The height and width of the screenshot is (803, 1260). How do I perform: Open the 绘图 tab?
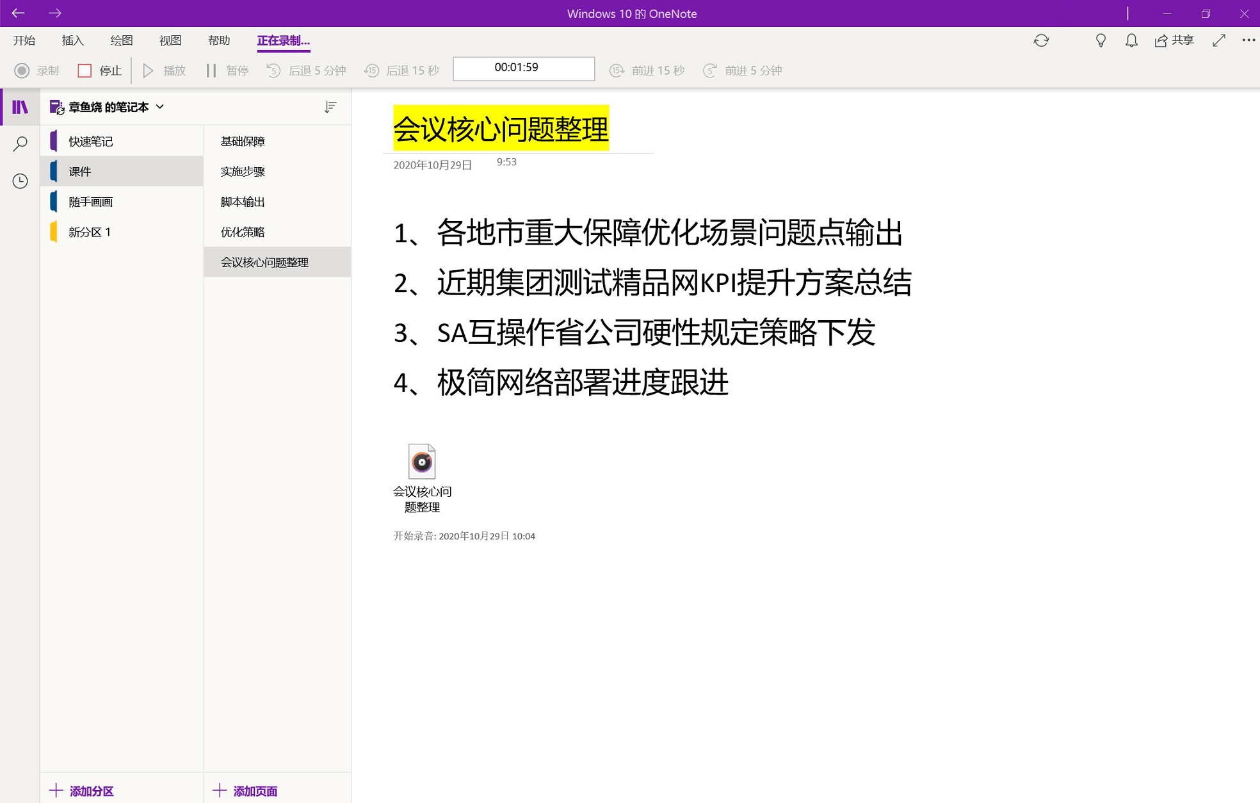coord(122,40)
